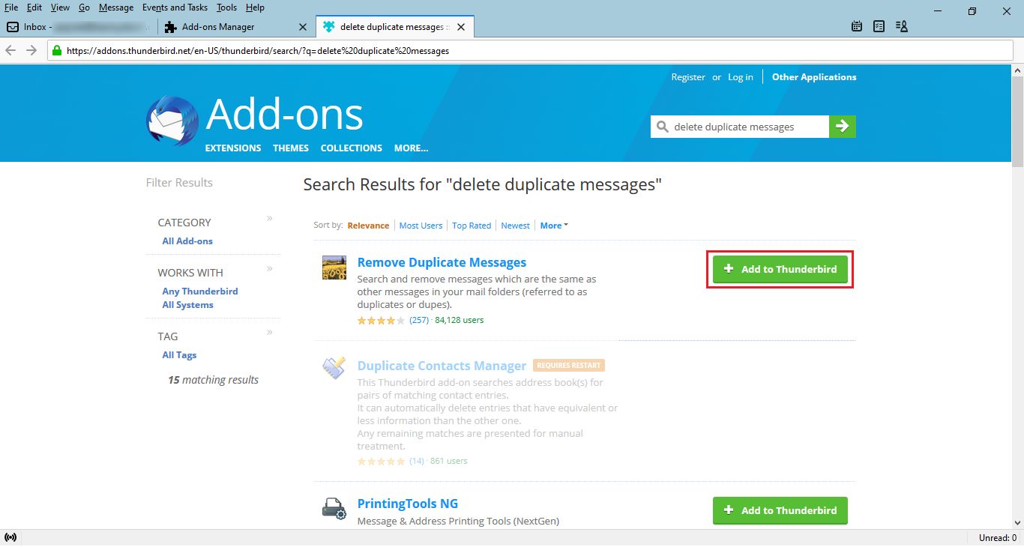Screen dimensions: 1024x547
Task: Click the padlock icon in the address bar
Action: (55, 50)
